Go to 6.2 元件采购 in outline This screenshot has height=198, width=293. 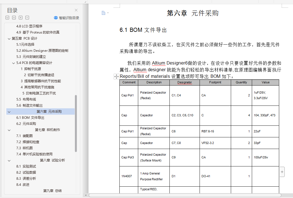(x=26, y=124)
